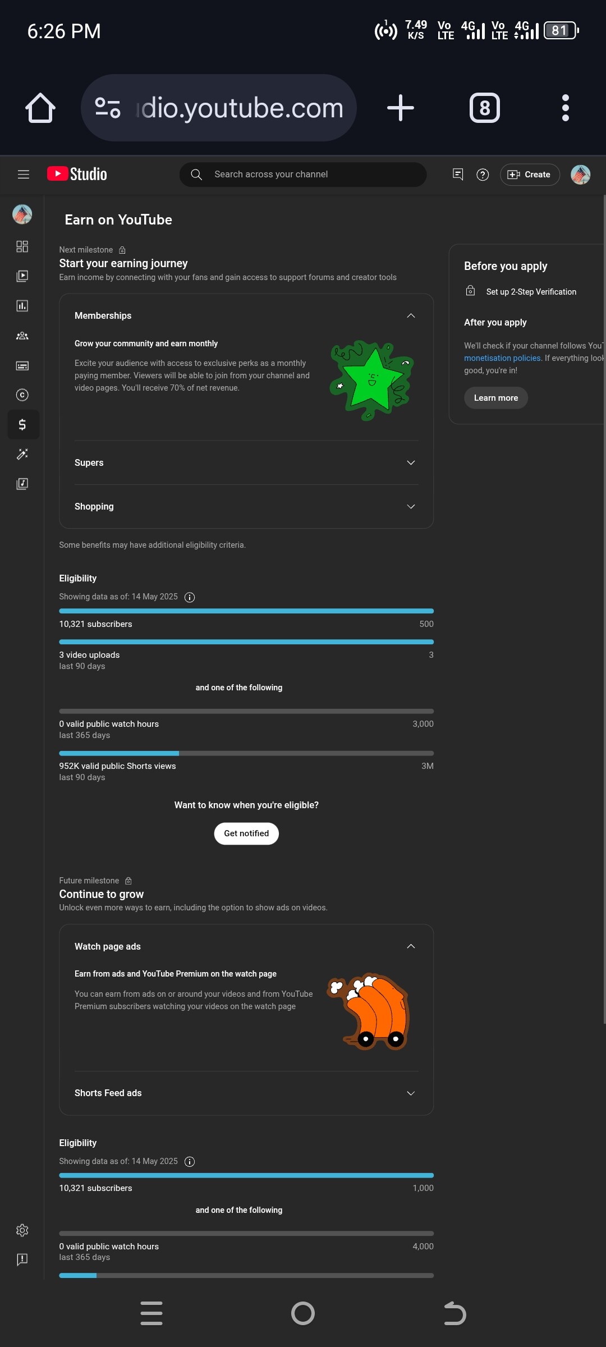
Task: Open the Studio hamburger menu
Action: 24,175
